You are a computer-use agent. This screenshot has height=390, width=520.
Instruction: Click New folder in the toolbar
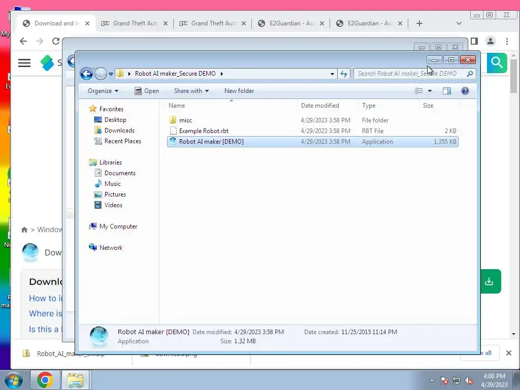tap(239, 91)
